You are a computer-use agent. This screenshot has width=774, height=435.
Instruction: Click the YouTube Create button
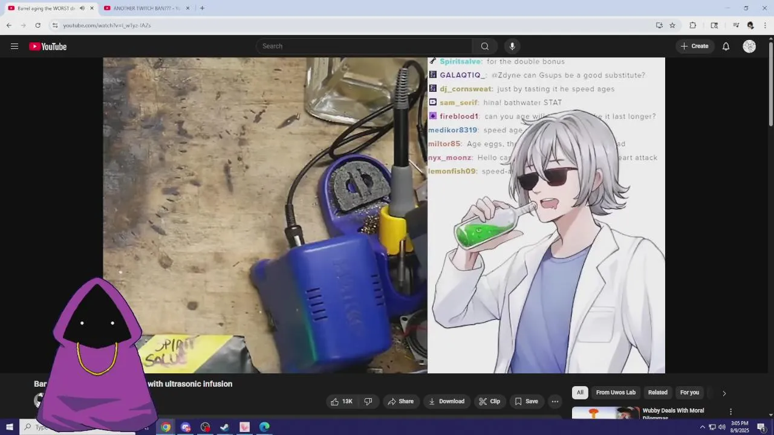coord(694,47)
